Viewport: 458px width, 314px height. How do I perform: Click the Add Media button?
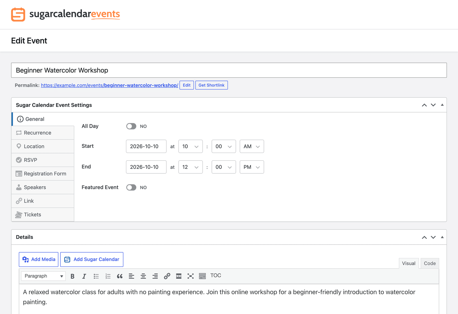point(39,259)
